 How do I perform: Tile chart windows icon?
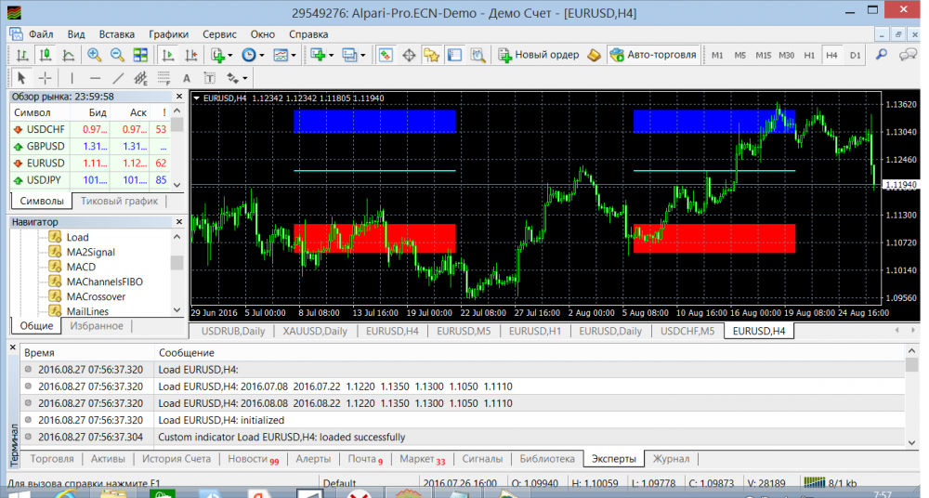coord(140,55)
